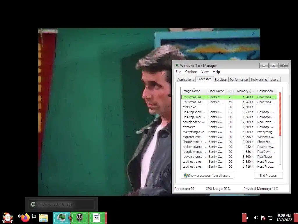Click the CPU Usage 59% status text
Viewport: 298px width, 224px height.
point(218,189)
